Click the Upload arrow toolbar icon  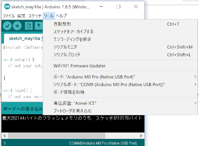coord(17,26)
